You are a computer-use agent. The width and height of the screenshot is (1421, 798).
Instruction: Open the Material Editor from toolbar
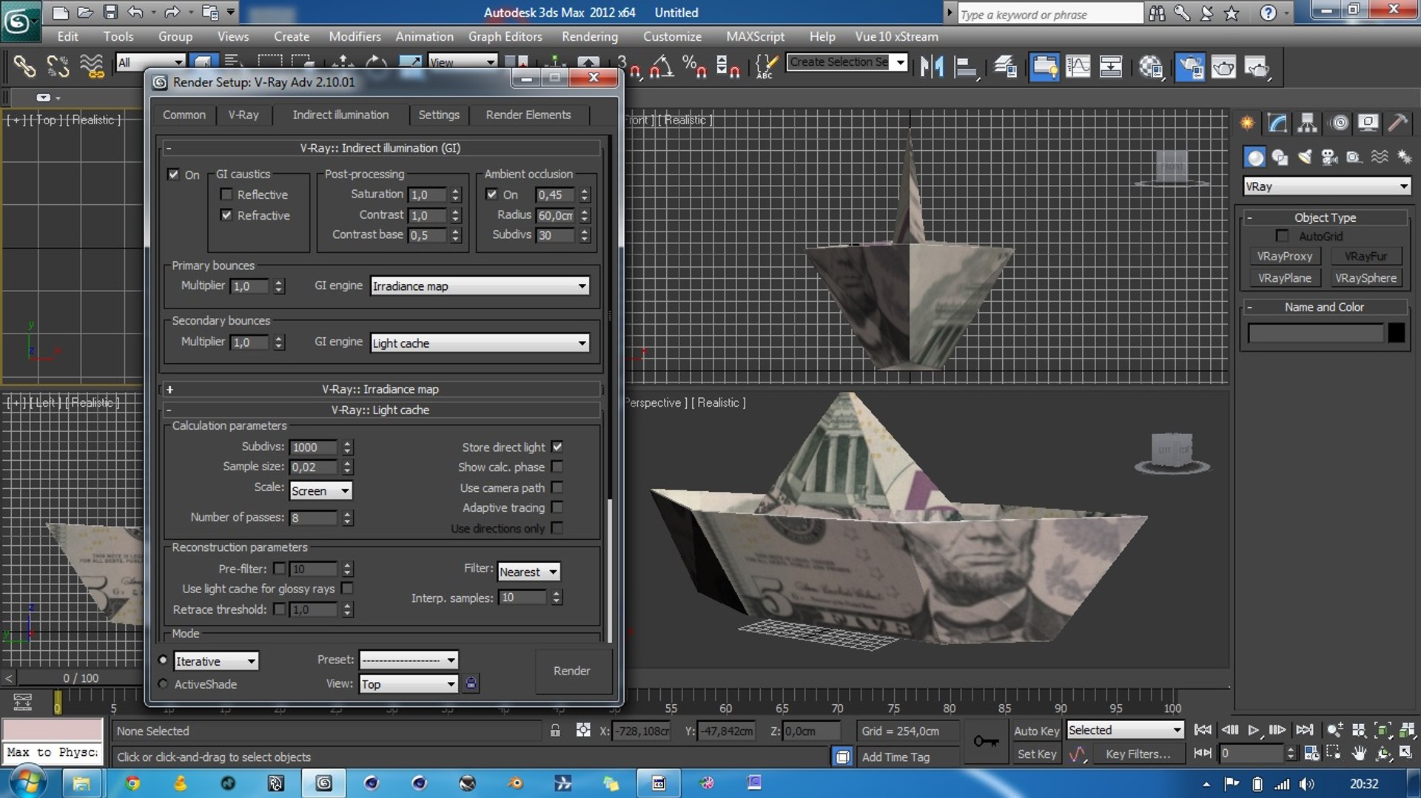click(x=1151, y=67)
